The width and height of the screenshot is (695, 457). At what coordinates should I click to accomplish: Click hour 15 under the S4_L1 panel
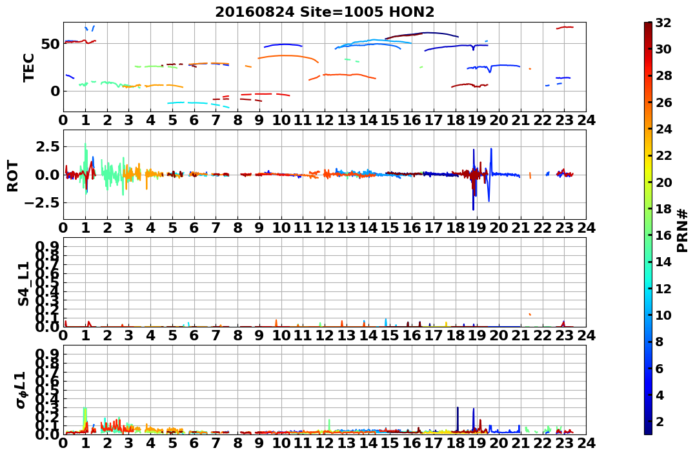coord(390,335)
